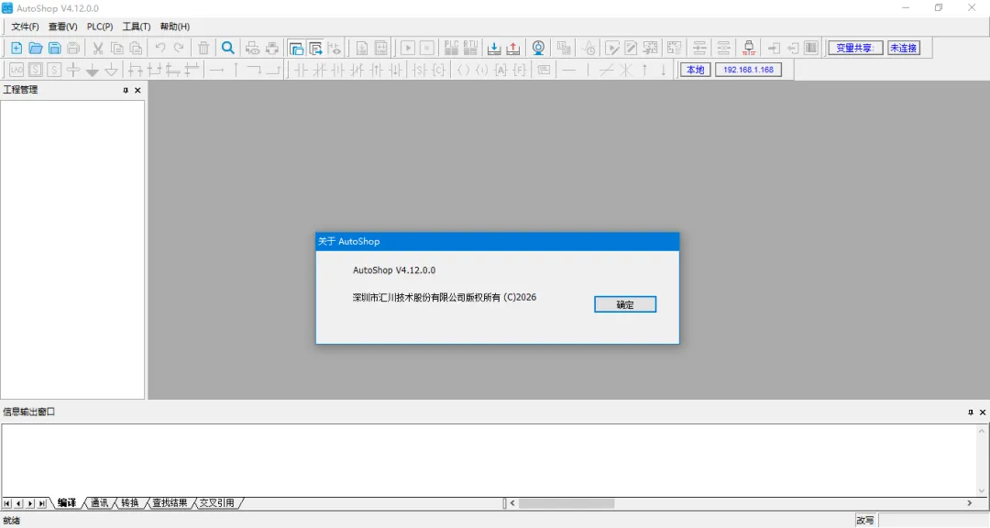Click the 192.168.1.168 IP address button
The height and width of the screenshot is (528, 990).
click(748, 70)
